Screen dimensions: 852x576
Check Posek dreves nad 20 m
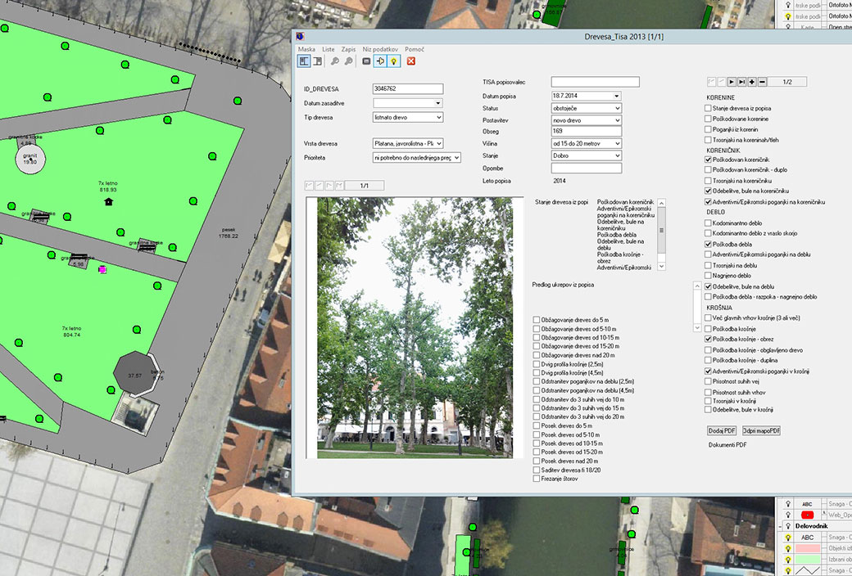point(537,461)
